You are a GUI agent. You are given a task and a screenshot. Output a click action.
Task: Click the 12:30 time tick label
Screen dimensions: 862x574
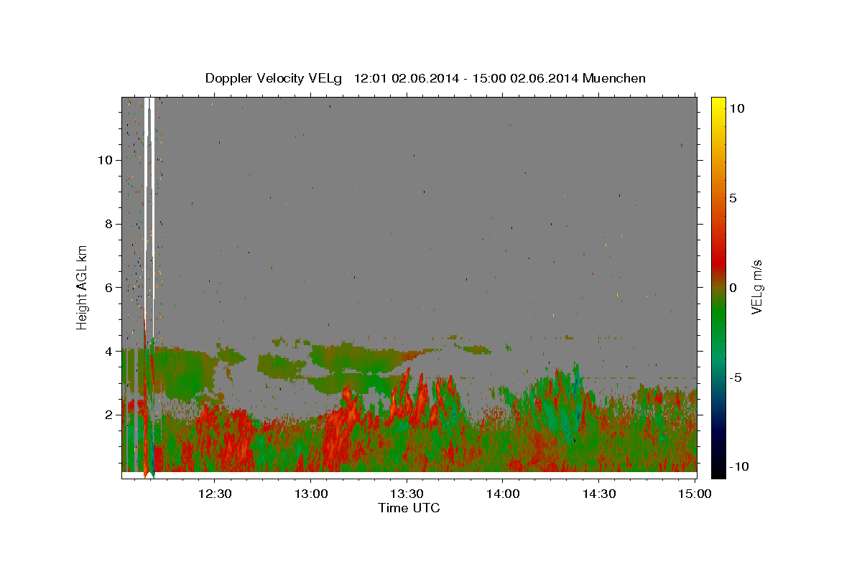pos(215,494)
